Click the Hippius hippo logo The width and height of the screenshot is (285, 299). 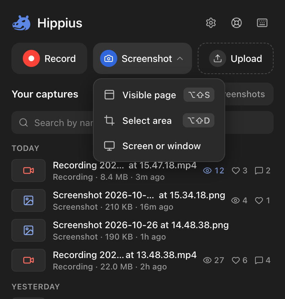(x=21, y=23)
